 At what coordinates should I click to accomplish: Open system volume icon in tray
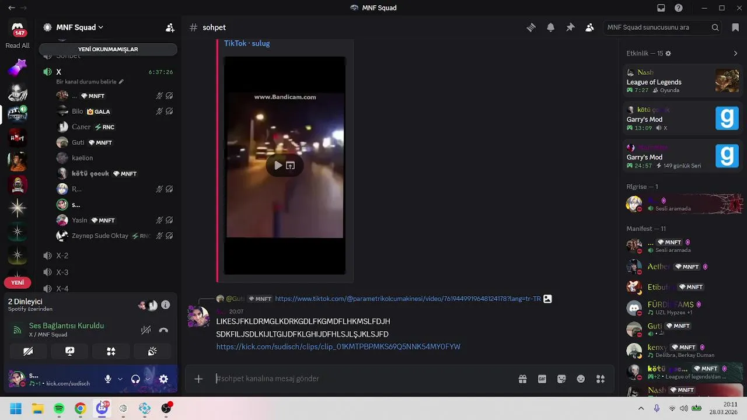point(683,409)
